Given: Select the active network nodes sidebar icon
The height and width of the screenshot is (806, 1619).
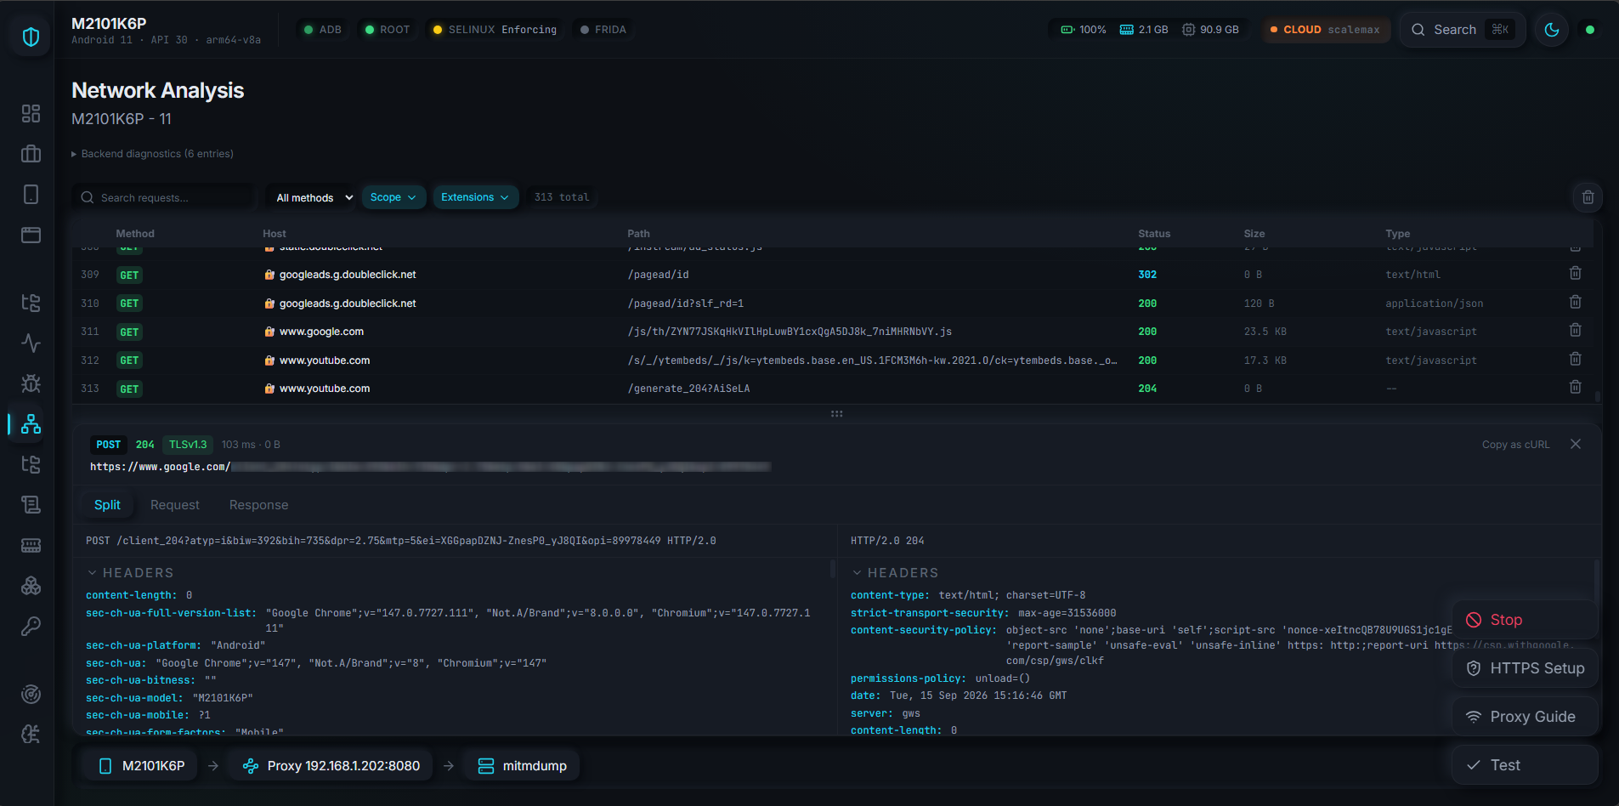Looking at the screenshot, I should tap(31, 423).
